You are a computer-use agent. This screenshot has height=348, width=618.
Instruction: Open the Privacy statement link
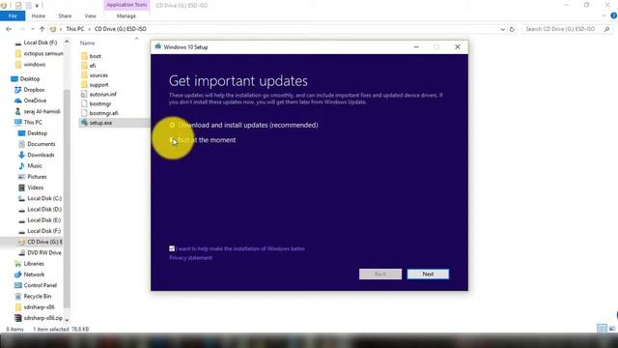(191, 258)
